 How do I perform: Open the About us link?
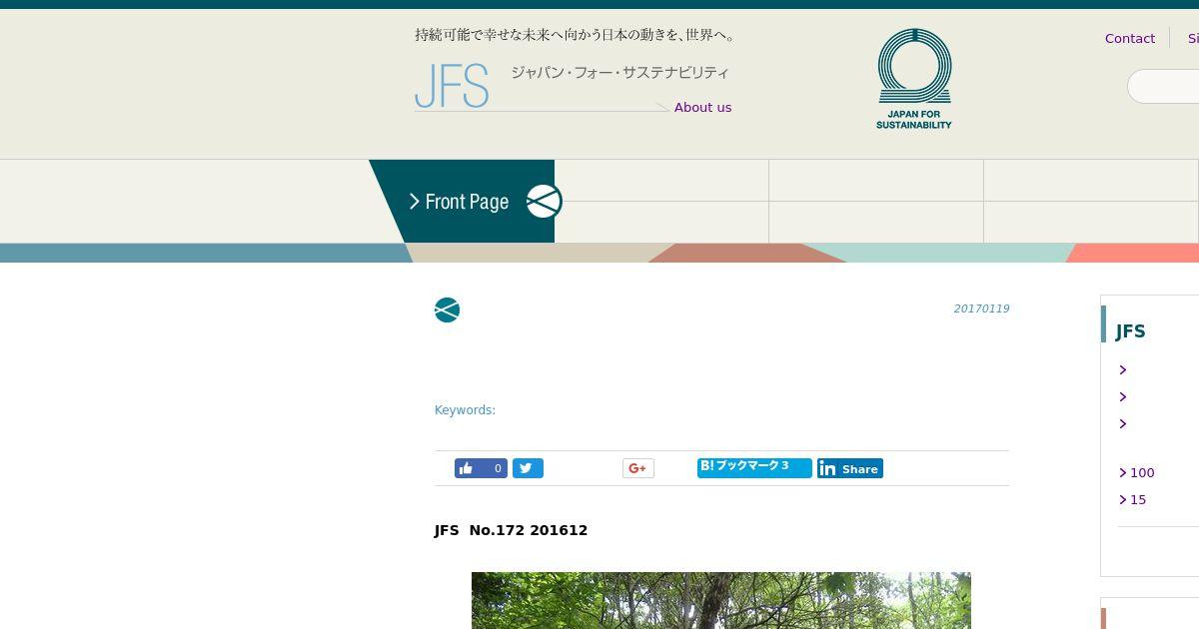(702, 108)
